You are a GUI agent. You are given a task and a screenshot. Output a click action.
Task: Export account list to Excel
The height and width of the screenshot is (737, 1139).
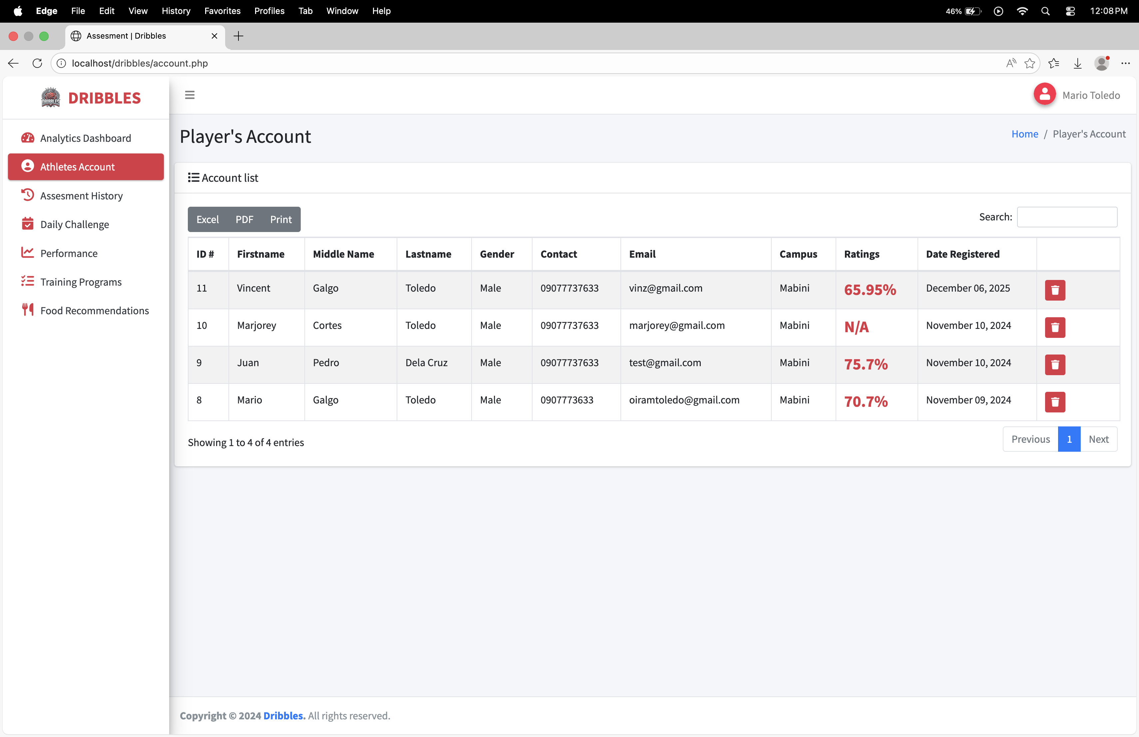pyautogui.click(x=207, y=219)
